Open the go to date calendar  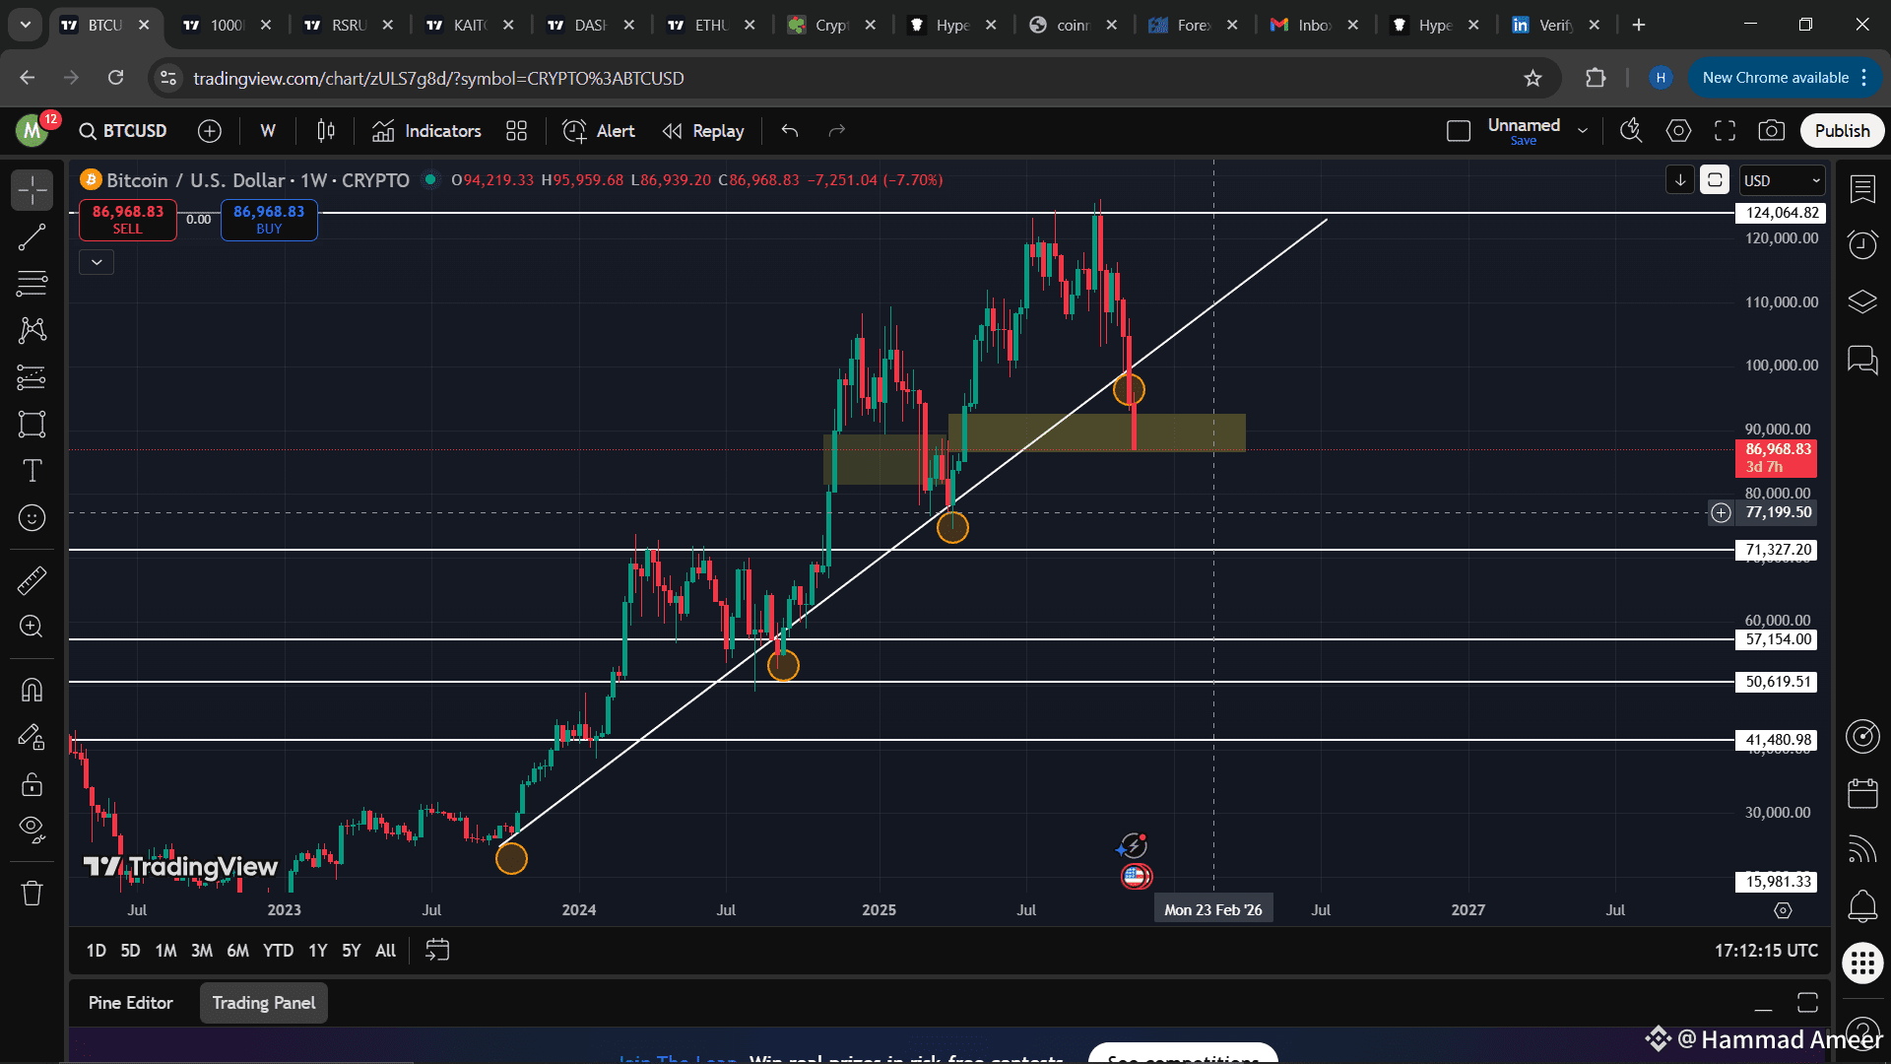tap(437, 951)
